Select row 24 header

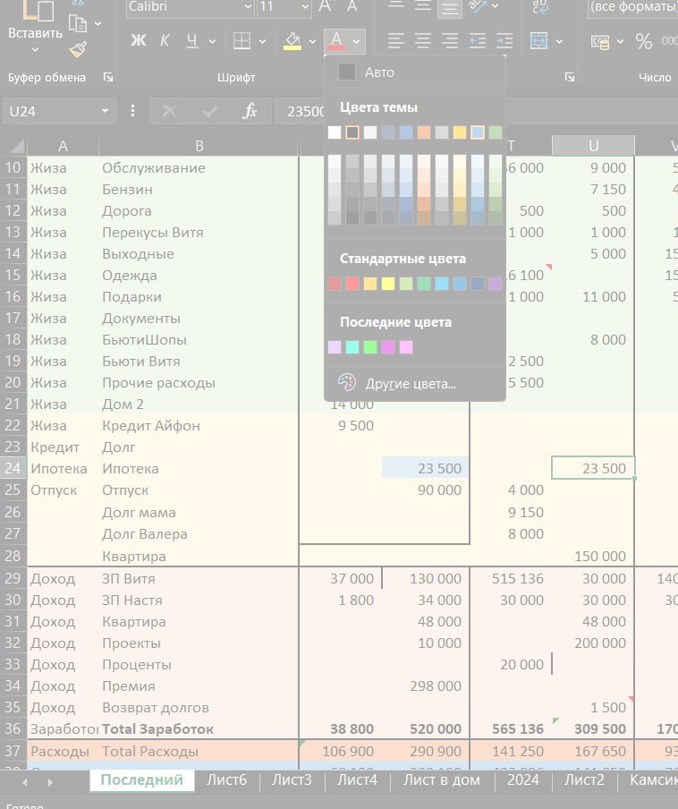pyautogui.click(x=13, y=468)
